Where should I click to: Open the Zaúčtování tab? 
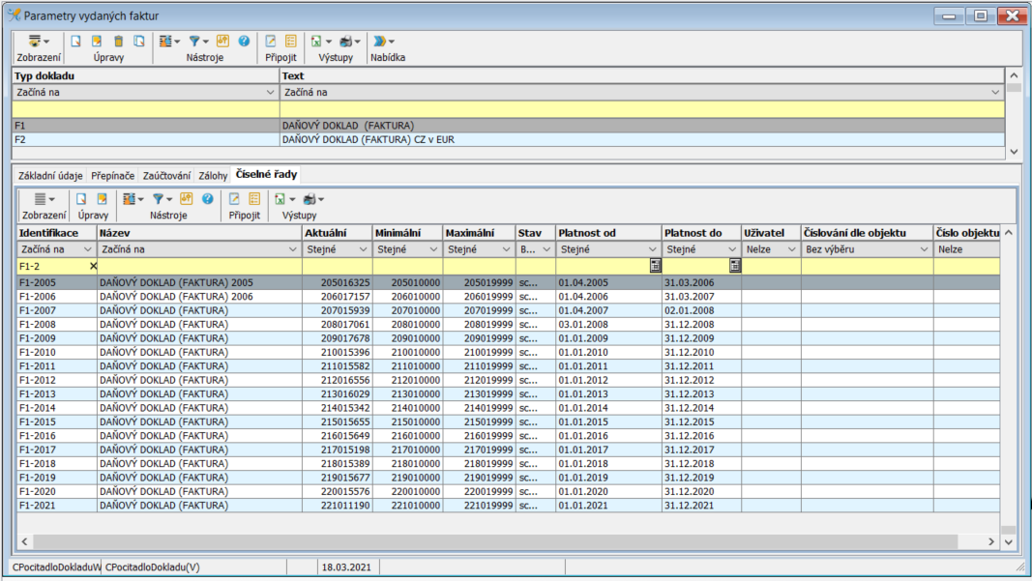pyautogui.click(x=166, y=176)
